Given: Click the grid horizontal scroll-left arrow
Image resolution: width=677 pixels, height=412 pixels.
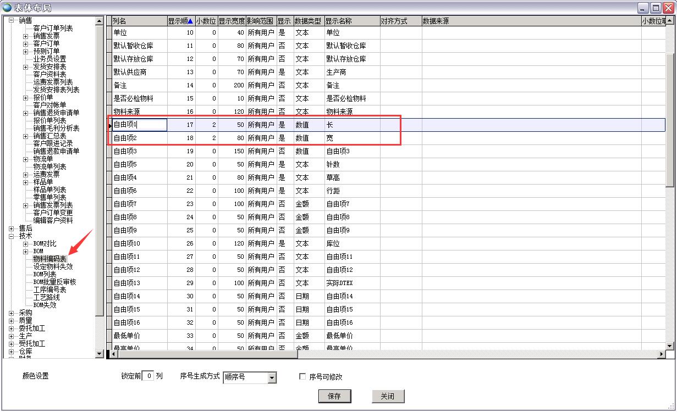Looking at the screenshot, I should coord(114,354).
